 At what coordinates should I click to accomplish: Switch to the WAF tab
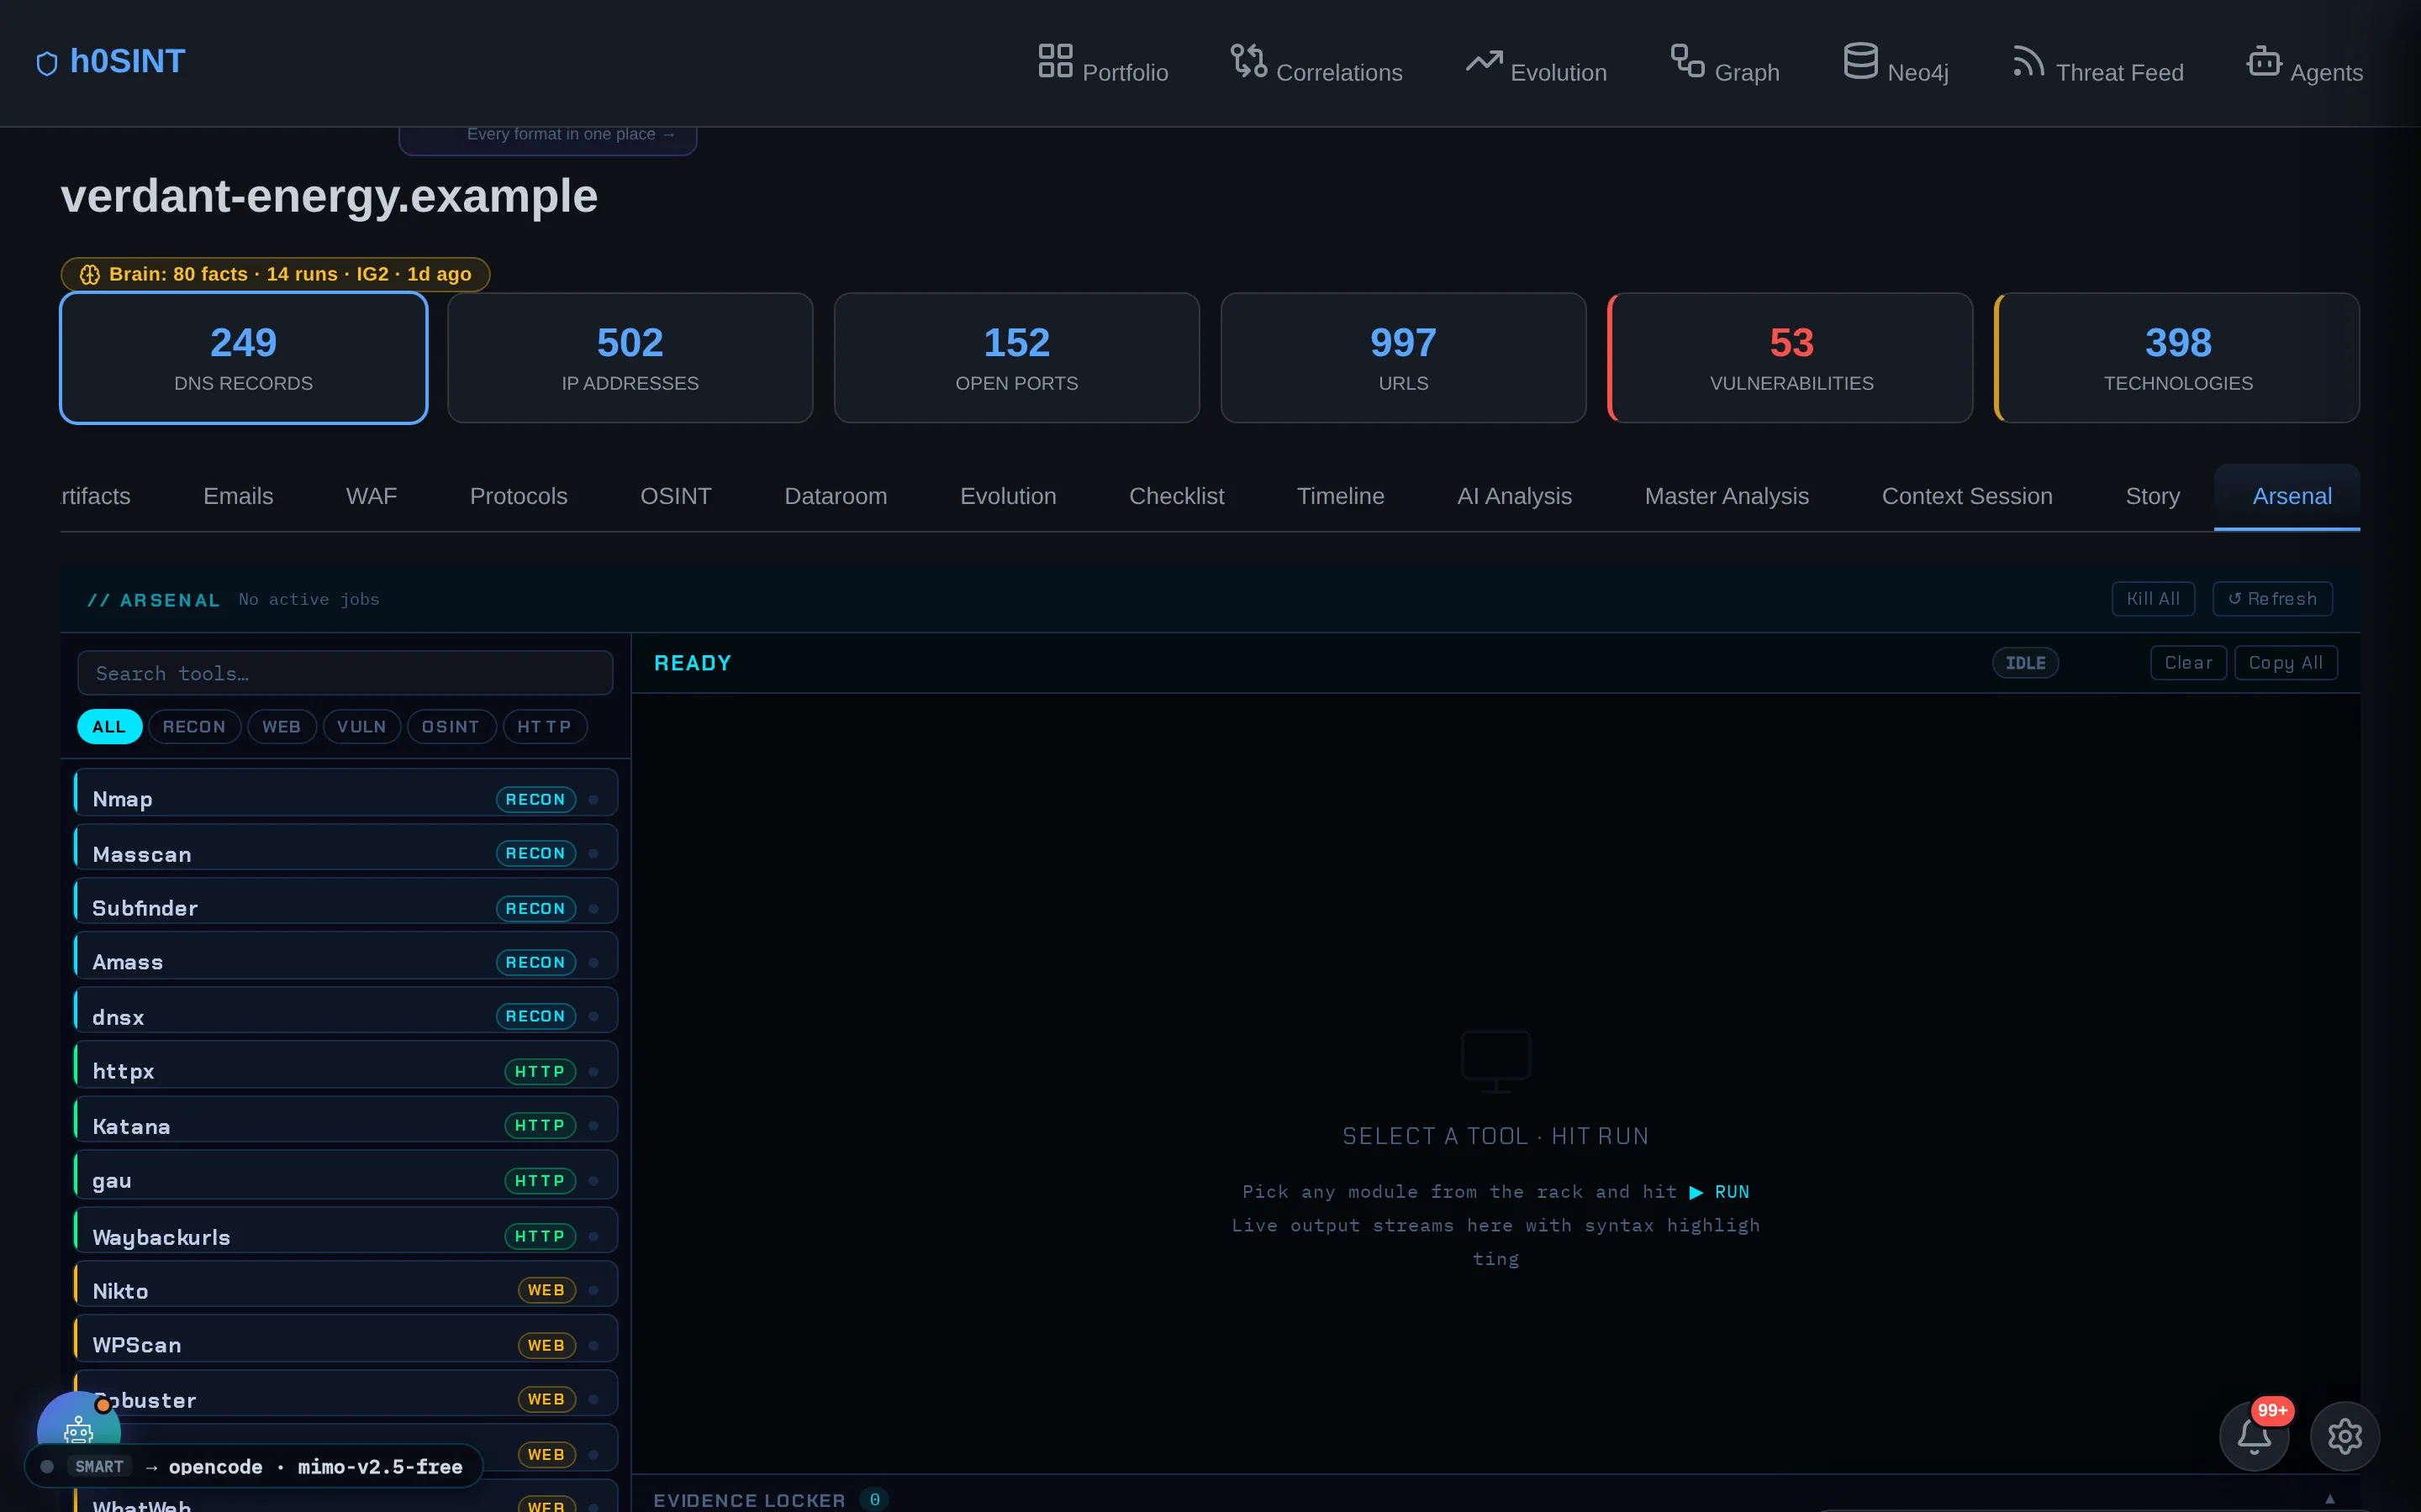coord(372,496)
